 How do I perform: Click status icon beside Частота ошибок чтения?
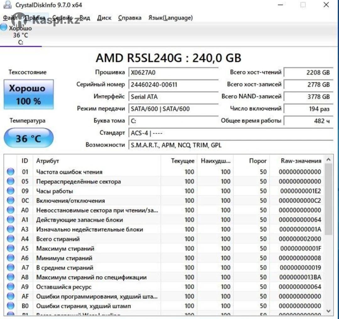[11, 172]
